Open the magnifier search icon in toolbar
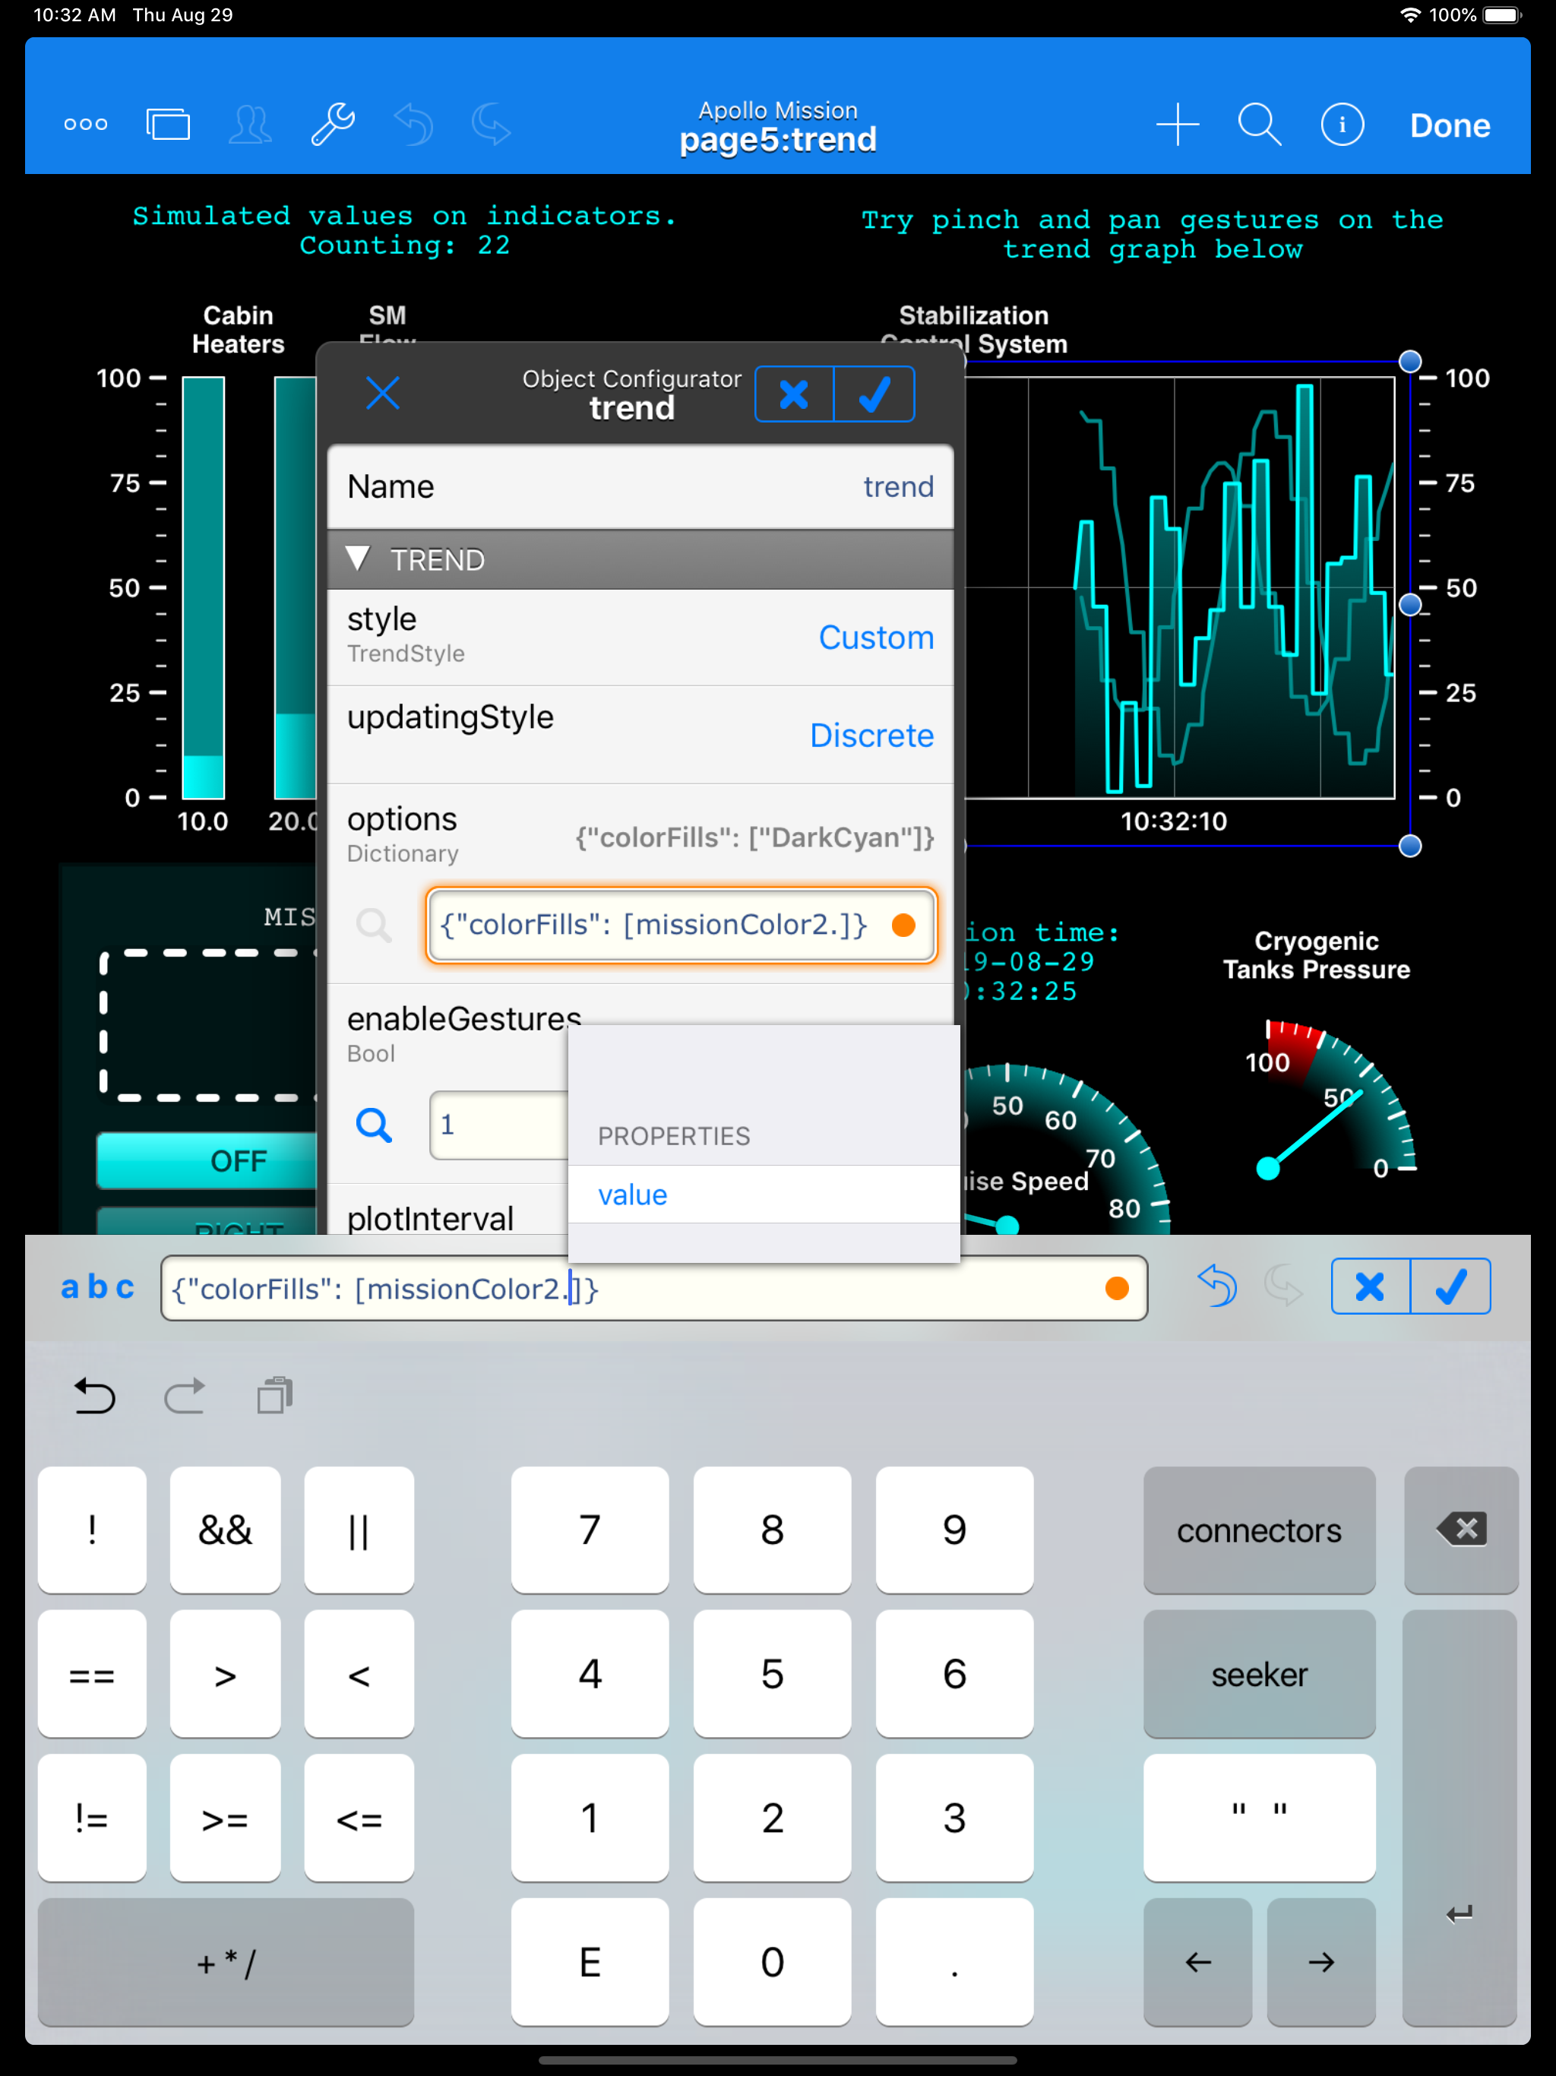1556x2076 pixels. (x=1260, y=125)
